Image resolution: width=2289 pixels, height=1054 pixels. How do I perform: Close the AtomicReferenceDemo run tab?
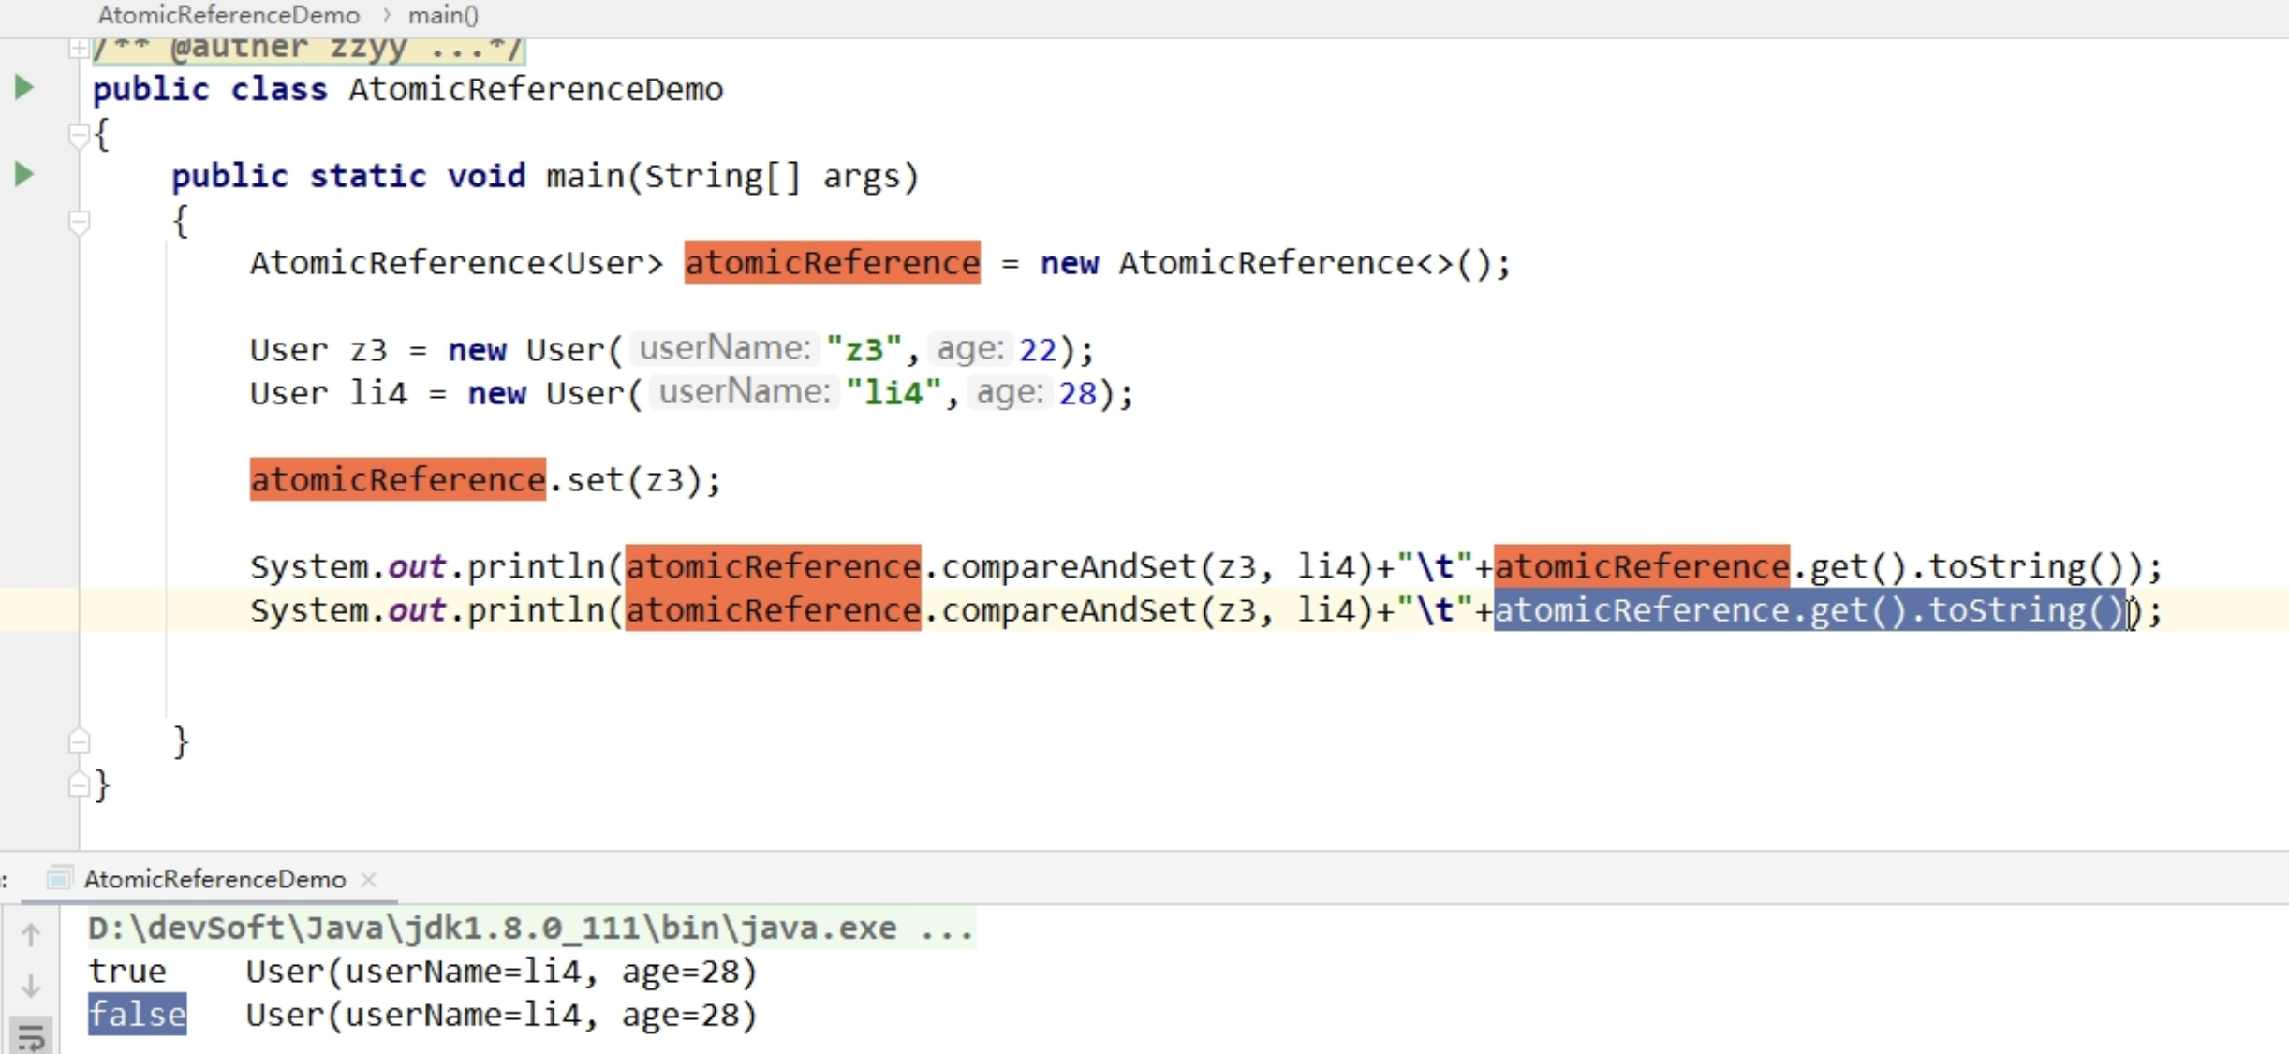pyautogui.click(x=369, y=879)
